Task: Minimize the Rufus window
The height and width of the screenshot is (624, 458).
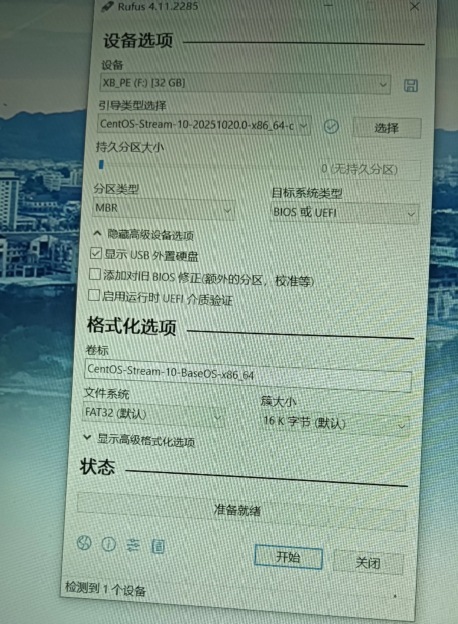Action: pos(328,6)
